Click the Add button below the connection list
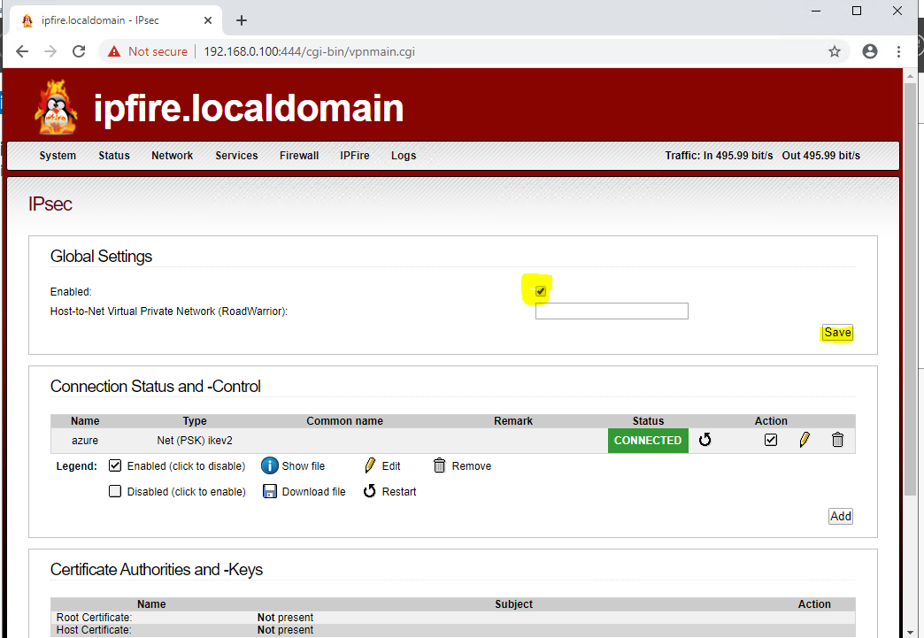This screenshot has width=924, height=638. (840, 516)
